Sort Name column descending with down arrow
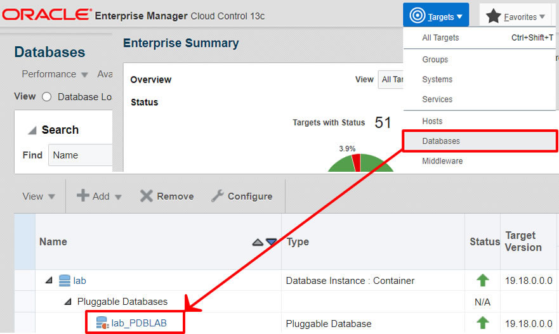Viewport: 559px width, 334px height. click(272, 242)
